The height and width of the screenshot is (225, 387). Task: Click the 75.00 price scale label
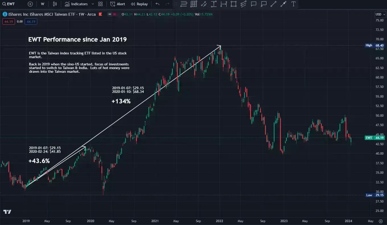379,20
